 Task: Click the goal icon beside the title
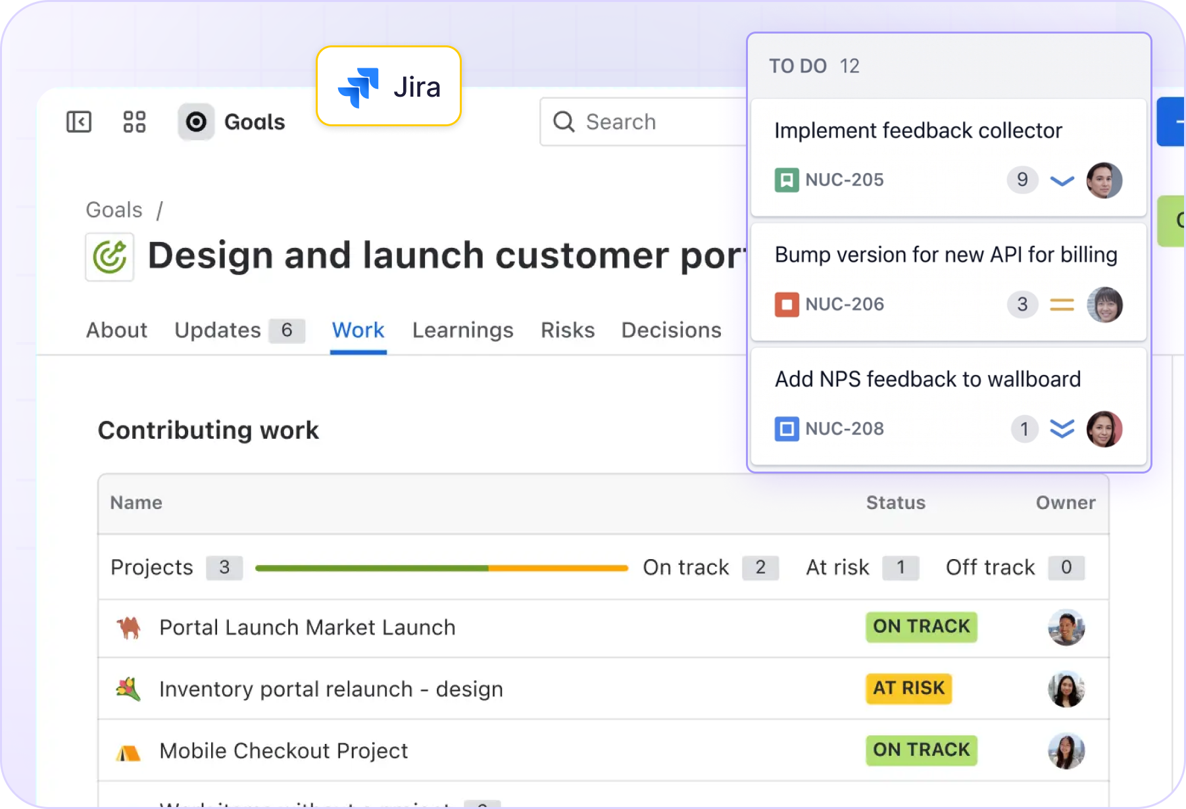click(x=110, y=257)
